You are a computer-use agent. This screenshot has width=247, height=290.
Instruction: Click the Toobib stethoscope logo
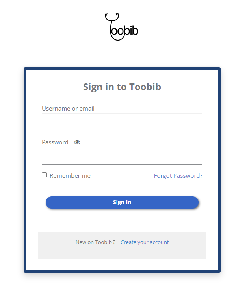122,27
